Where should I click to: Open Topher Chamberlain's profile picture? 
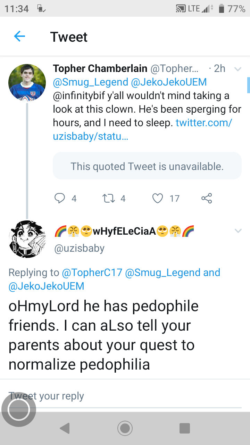27,82
